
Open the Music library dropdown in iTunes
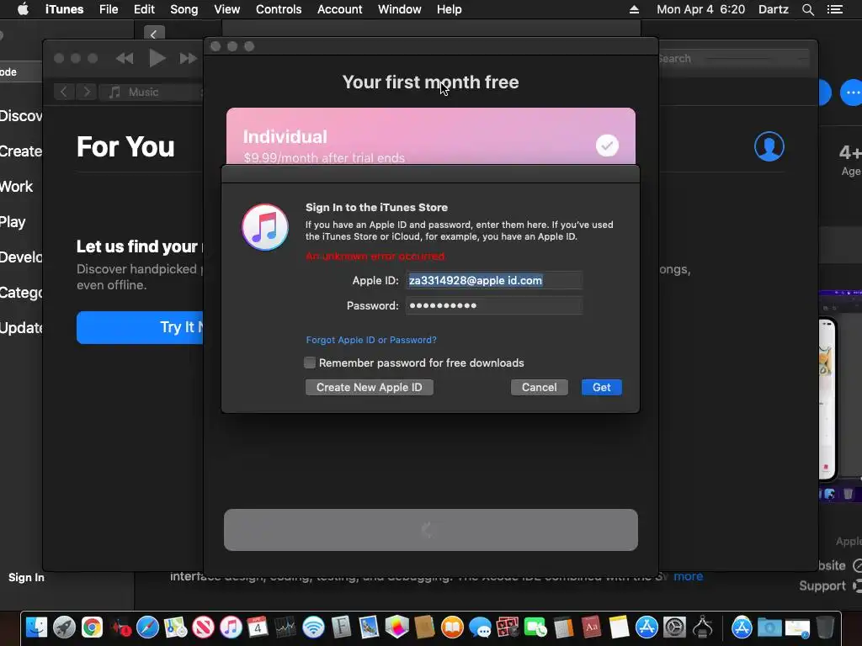[x=152, y=92]
